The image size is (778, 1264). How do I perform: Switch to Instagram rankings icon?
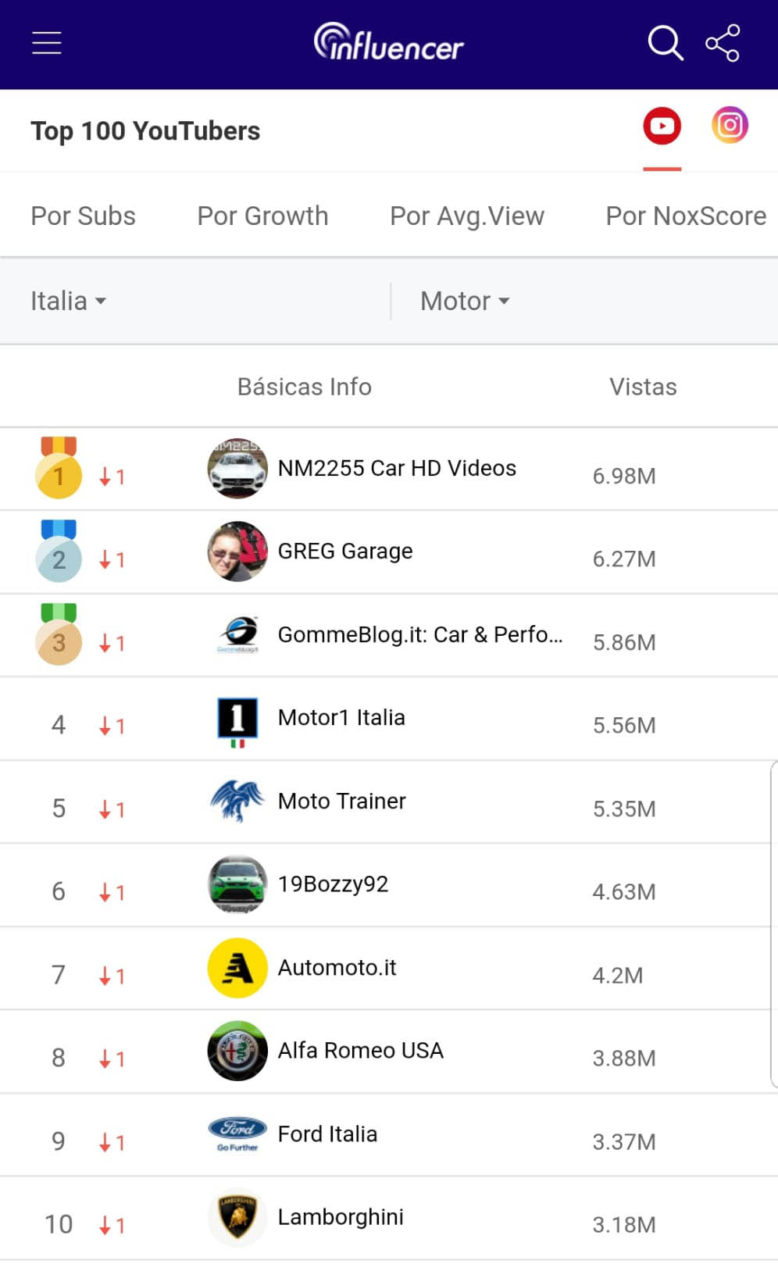[730, 125]
